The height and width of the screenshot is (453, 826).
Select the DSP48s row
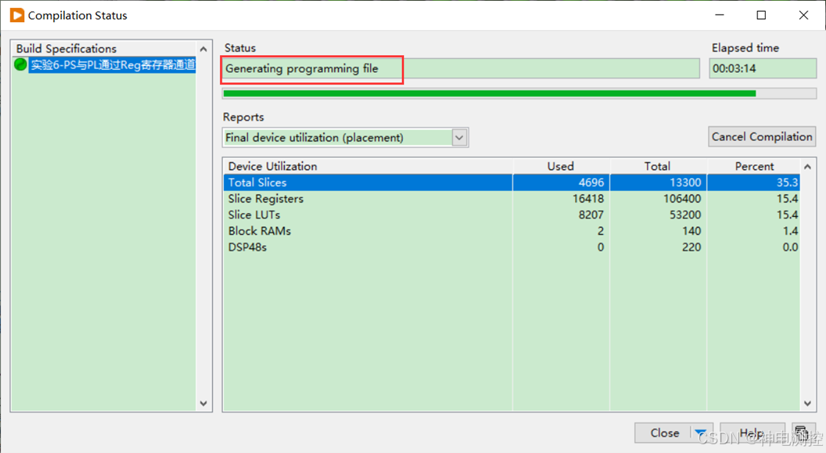pos(512,247)
